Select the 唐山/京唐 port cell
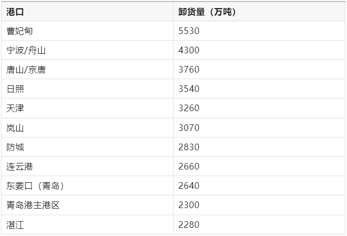The height and width of the screenshot is (236, 347). coord(87,70)
